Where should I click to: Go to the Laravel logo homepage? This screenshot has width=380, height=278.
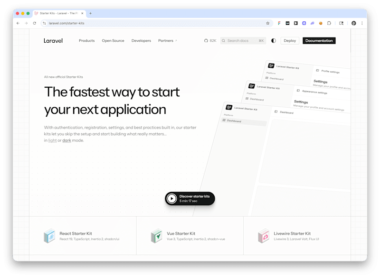[53, 41]
